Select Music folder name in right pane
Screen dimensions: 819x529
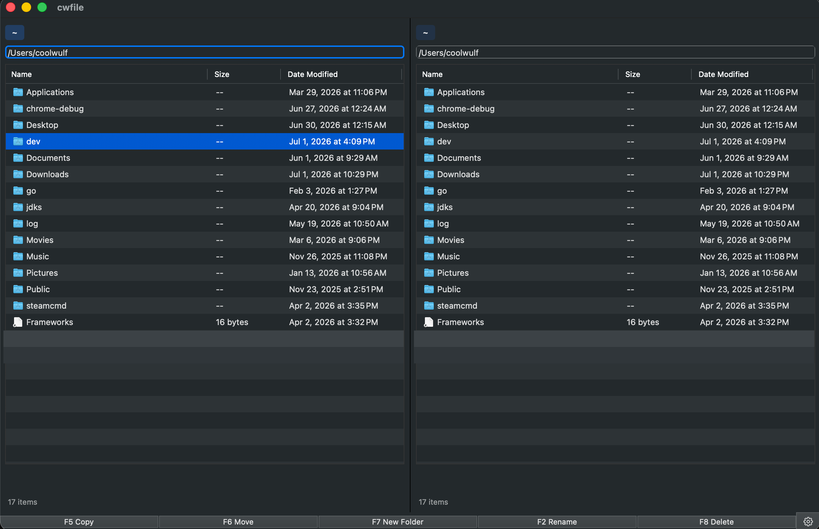point(448,257)
